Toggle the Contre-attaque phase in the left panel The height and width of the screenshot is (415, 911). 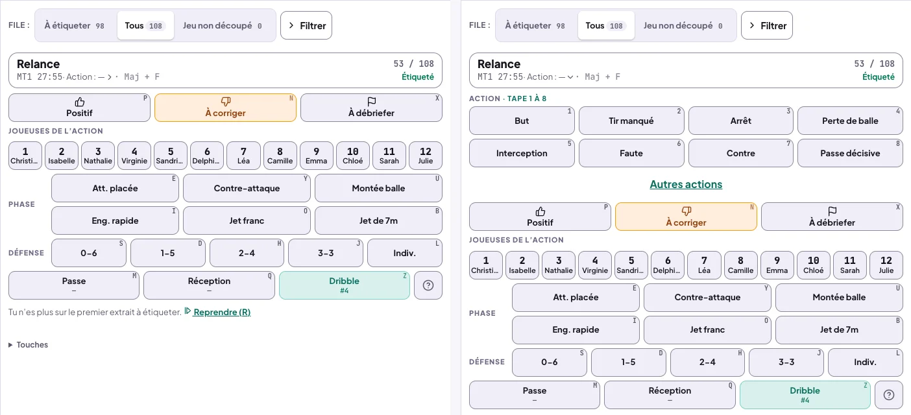click(247, 188)
